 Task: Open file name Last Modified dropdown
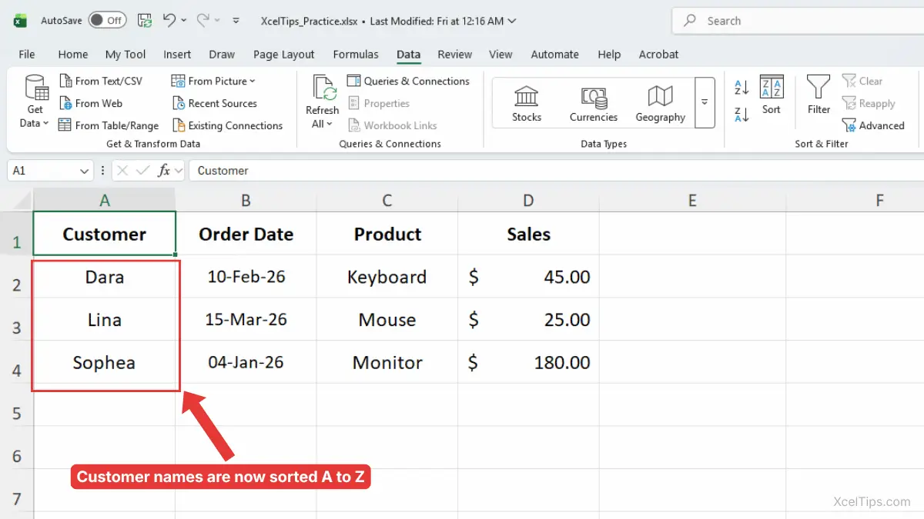(513, 21)
